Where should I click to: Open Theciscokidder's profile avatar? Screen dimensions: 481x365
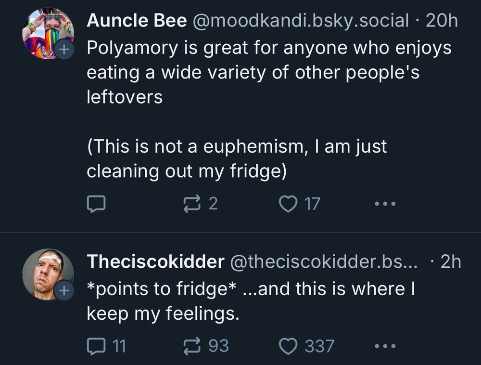(x=47, y=273)
